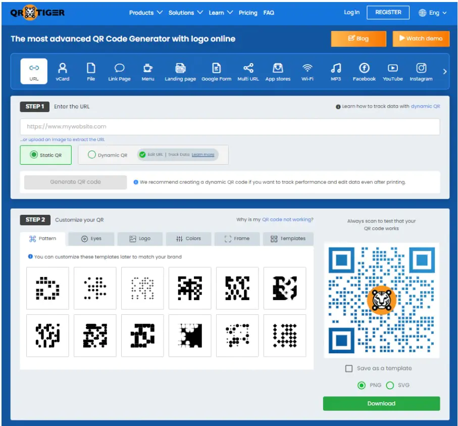Open the QR code not working link
Viewport: 458px width, 426px height.
[x=286, y=219]
